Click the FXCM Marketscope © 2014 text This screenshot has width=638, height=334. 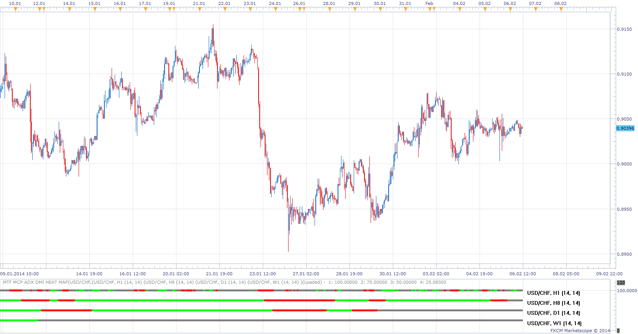[x=580, y=331]
